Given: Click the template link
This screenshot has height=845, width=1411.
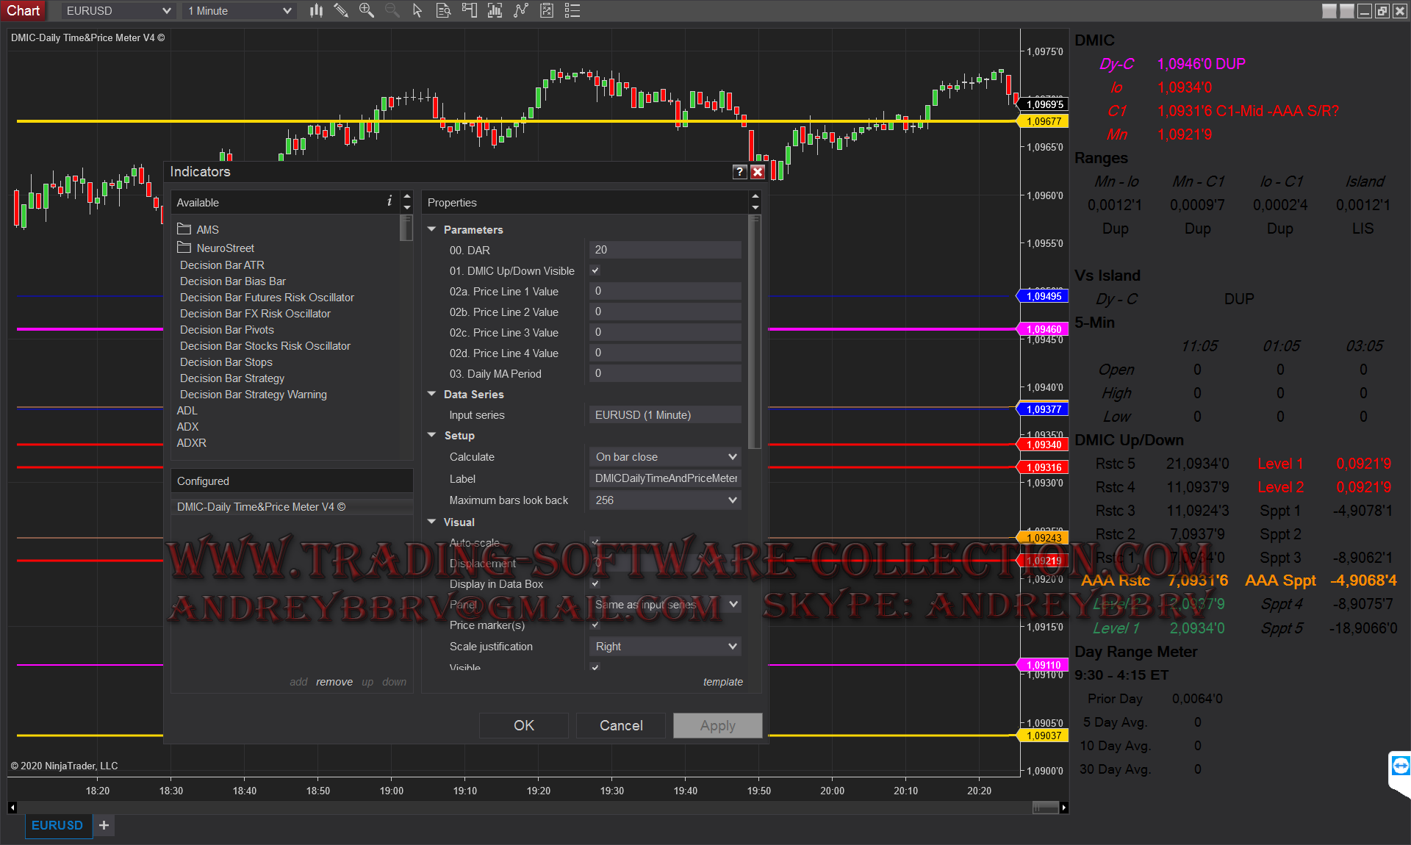Looking at the screenshot, I should coord(722,682).
